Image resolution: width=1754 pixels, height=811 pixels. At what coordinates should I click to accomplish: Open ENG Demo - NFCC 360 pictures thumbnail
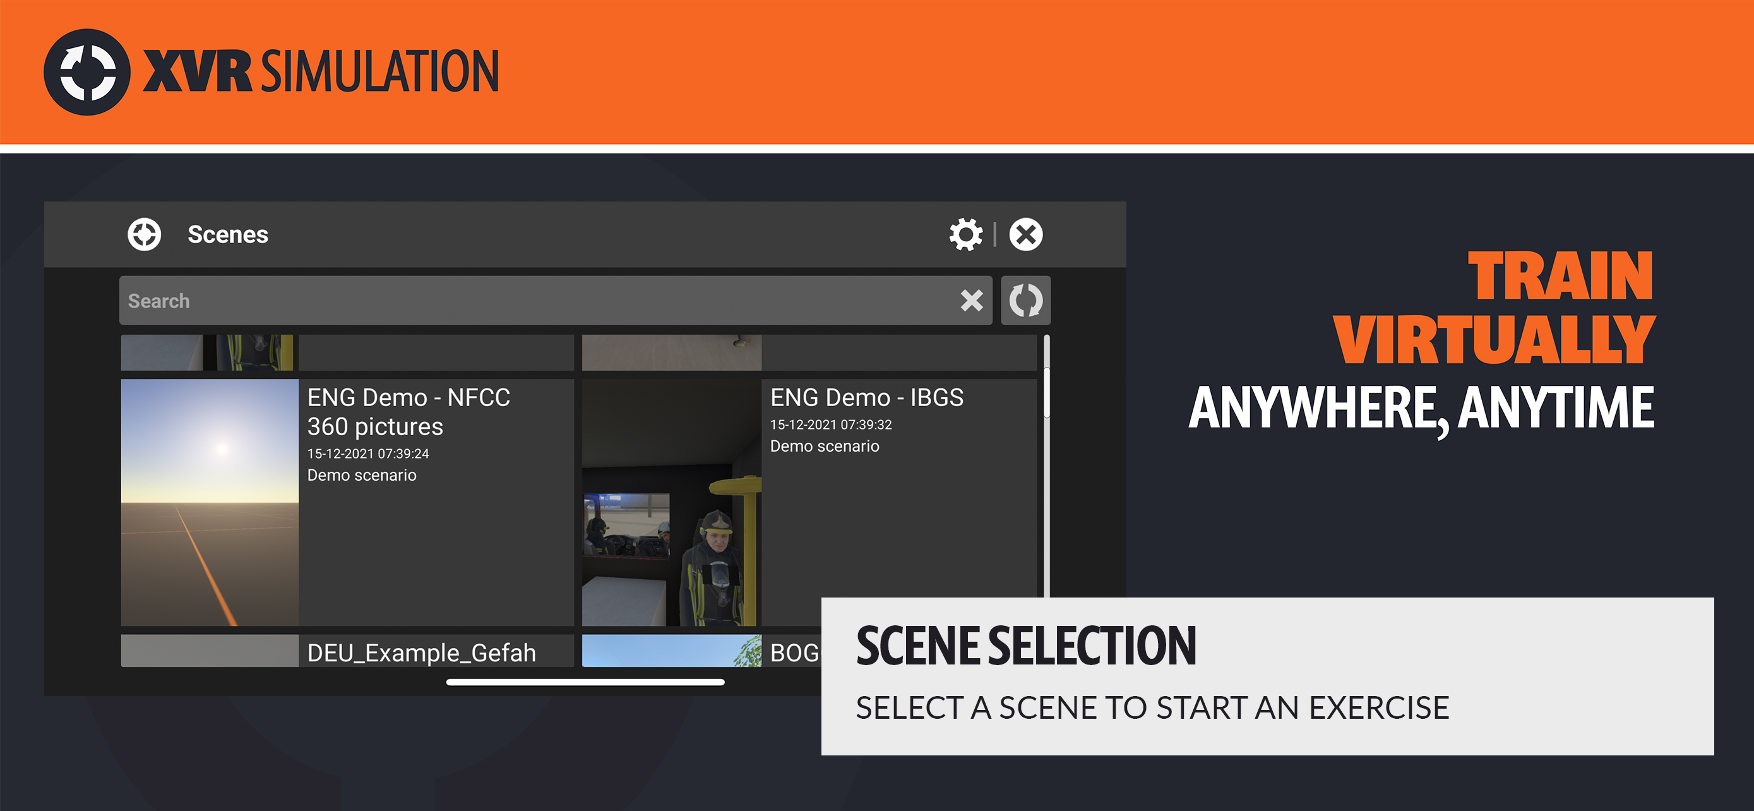click(210, 503)
